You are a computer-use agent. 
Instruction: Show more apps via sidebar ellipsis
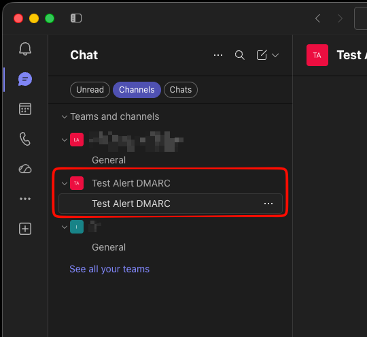(x=25, y=199)
